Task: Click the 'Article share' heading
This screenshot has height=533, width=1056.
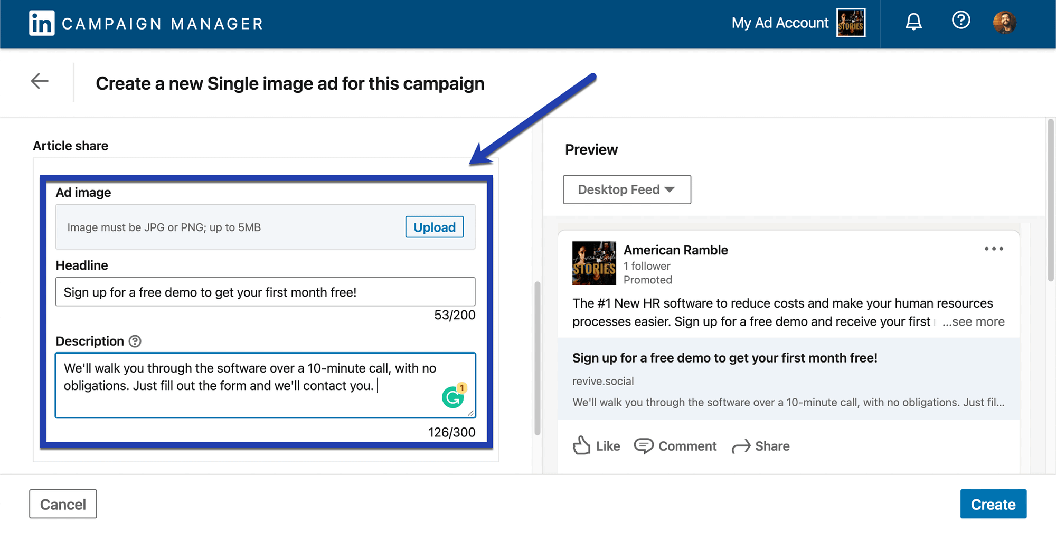Action: (71, 146)
